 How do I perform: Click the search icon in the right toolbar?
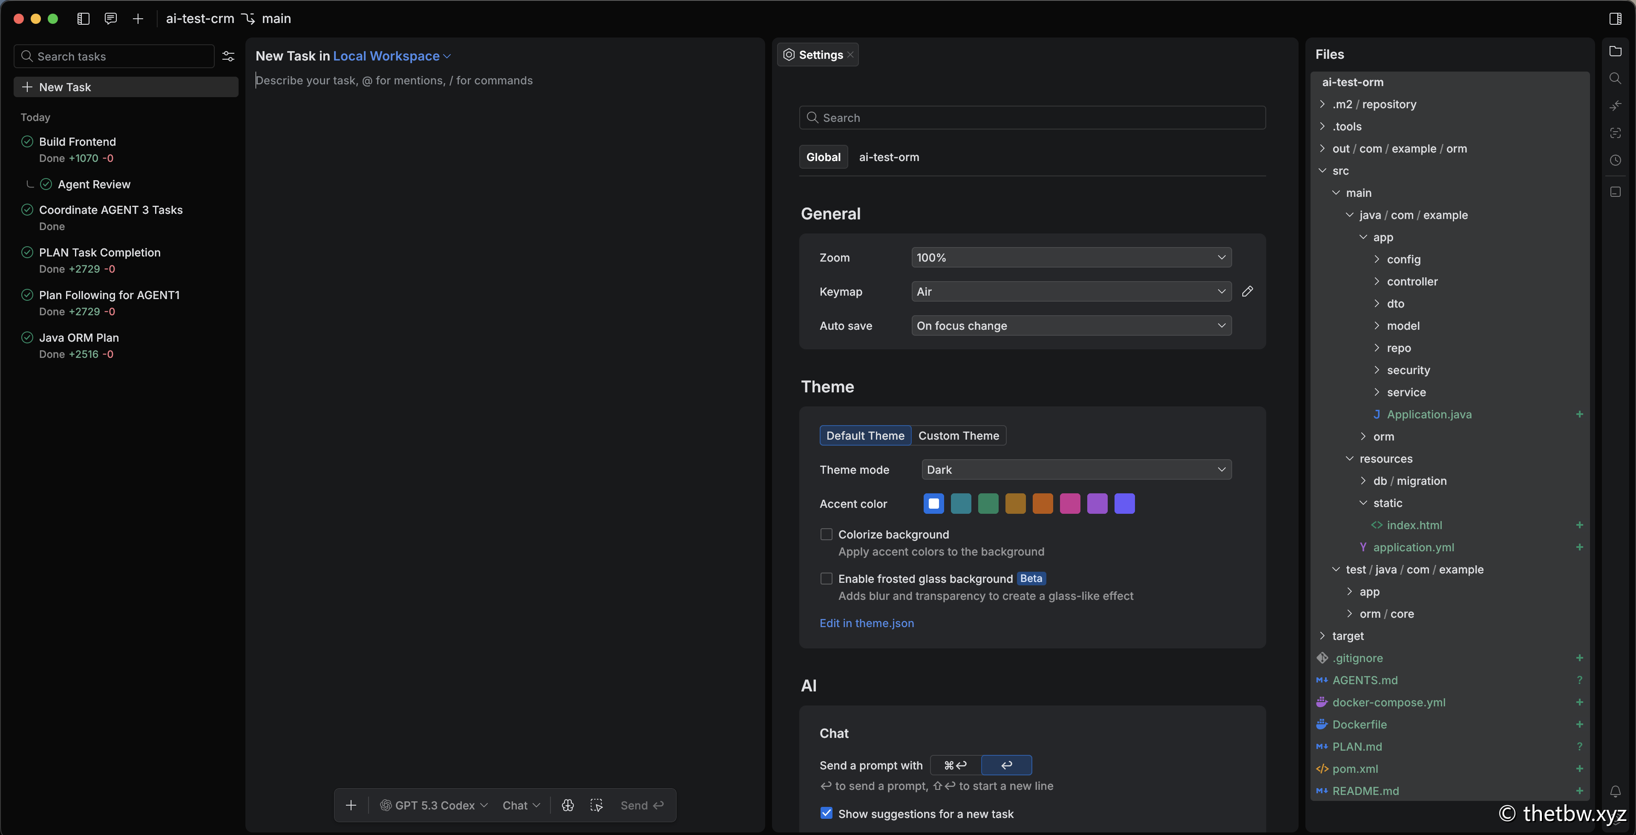(1615, 78)
